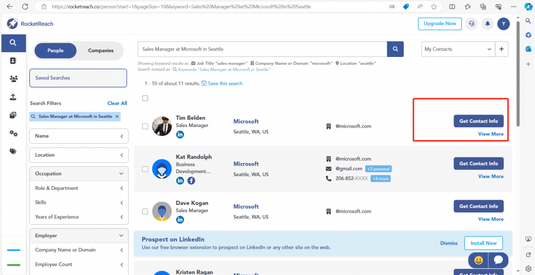The height and width of the screenshot is (275, 535).
Task: Open the chat bubble icon
Action: (498, 260)
